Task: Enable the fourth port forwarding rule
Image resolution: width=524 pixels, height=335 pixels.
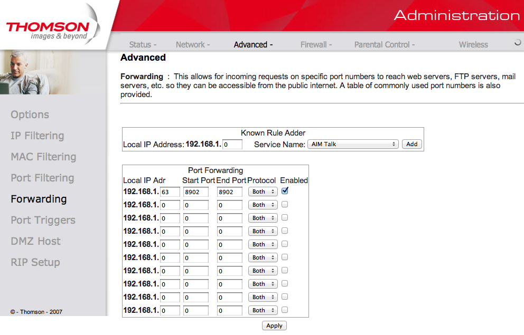Action: click(x=285, y=231)
